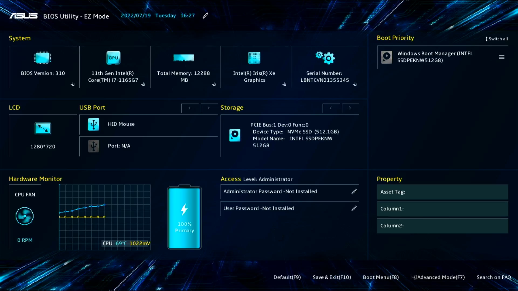Viewport: 518px width, 291px height.
Task: Click the Intel Iris Xe Graphics icon
Action: pyautogui.click(x=254, y=58)
